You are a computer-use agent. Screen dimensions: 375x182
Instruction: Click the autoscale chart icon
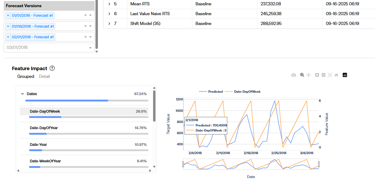[x=330, y=75]
